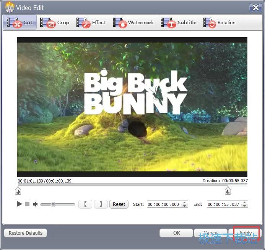265x250 pixels.
Task: Open the Rotation tab
Action: [x=219, y=23]
